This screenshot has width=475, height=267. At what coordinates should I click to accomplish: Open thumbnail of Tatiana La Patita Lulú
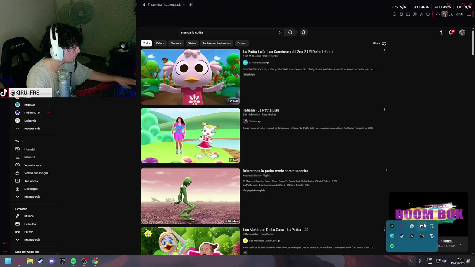(190, 135)
